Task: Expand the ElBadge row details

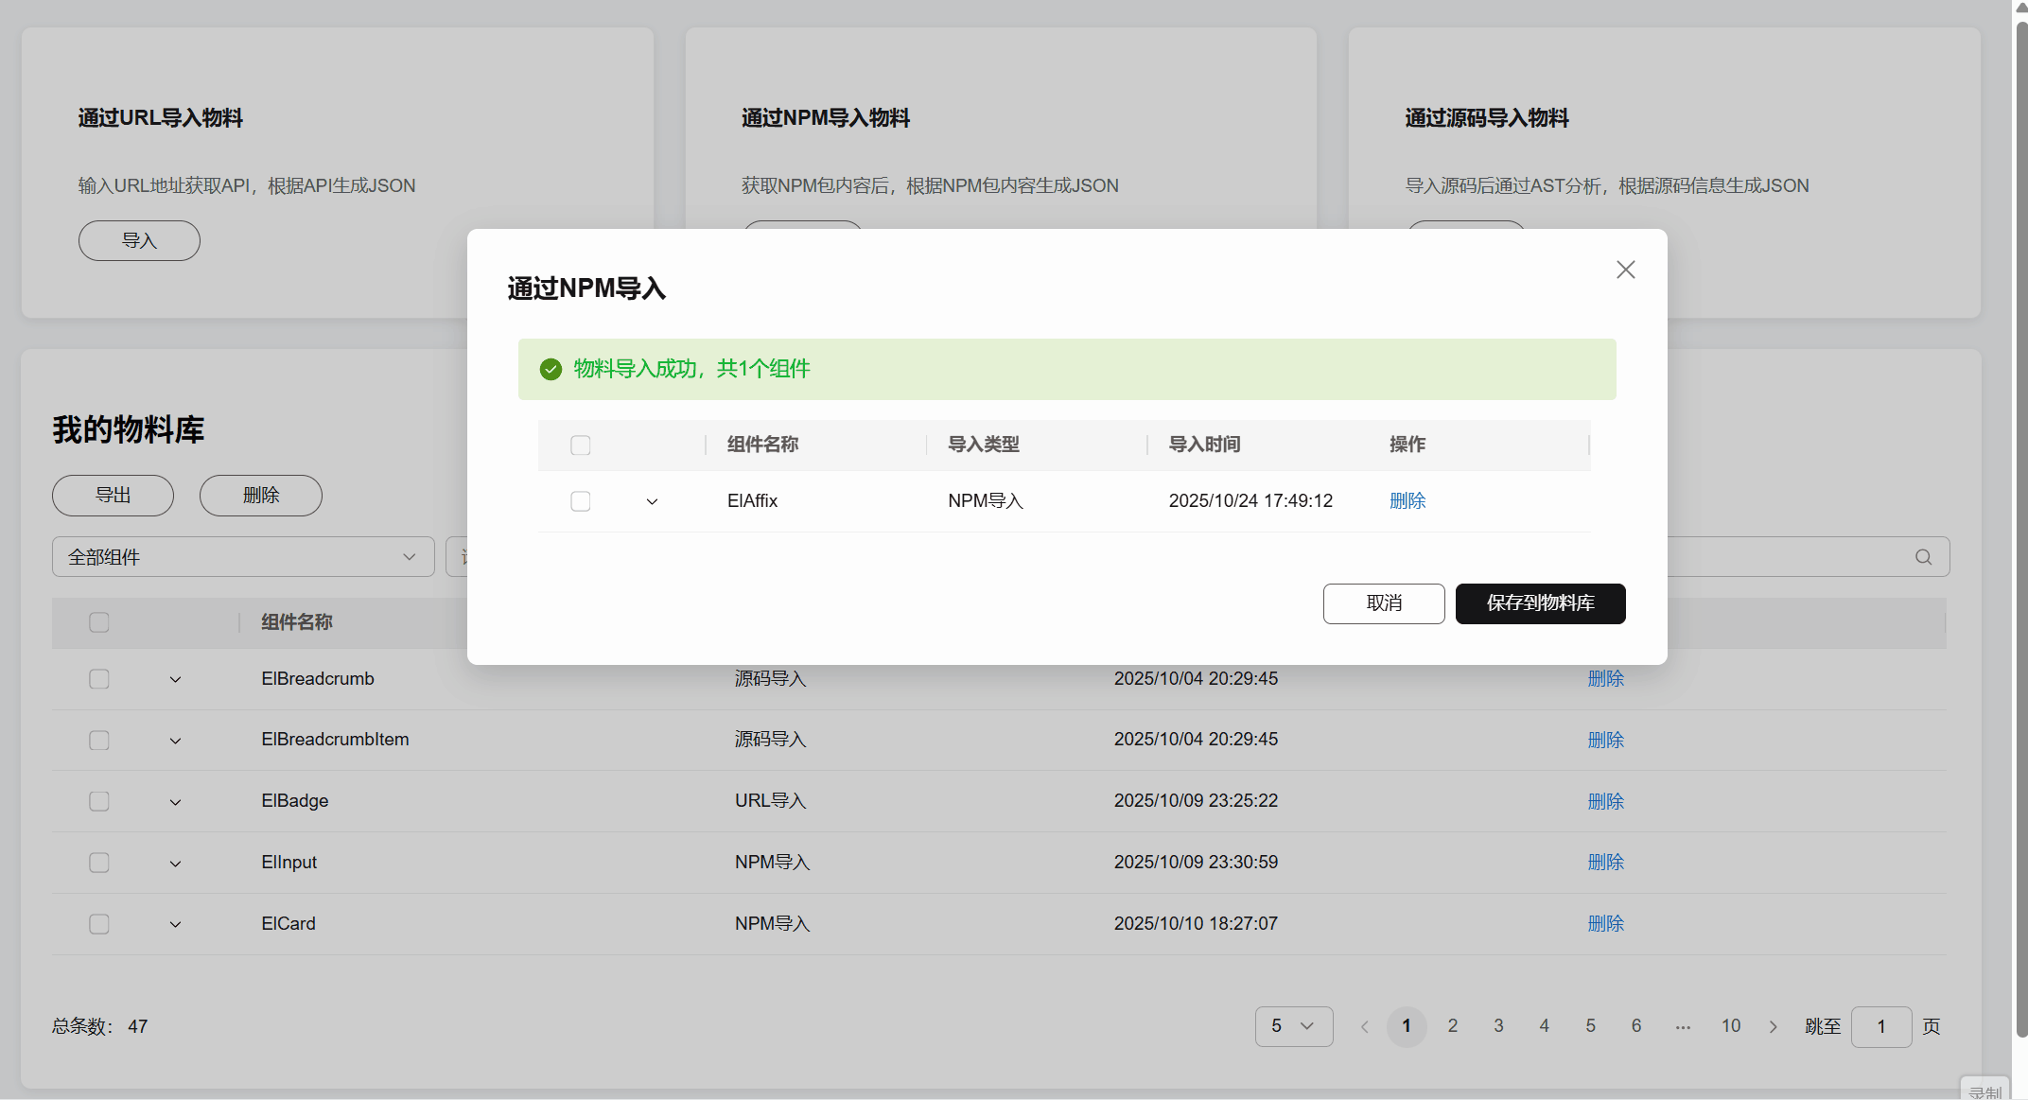Action: [175, 802]
